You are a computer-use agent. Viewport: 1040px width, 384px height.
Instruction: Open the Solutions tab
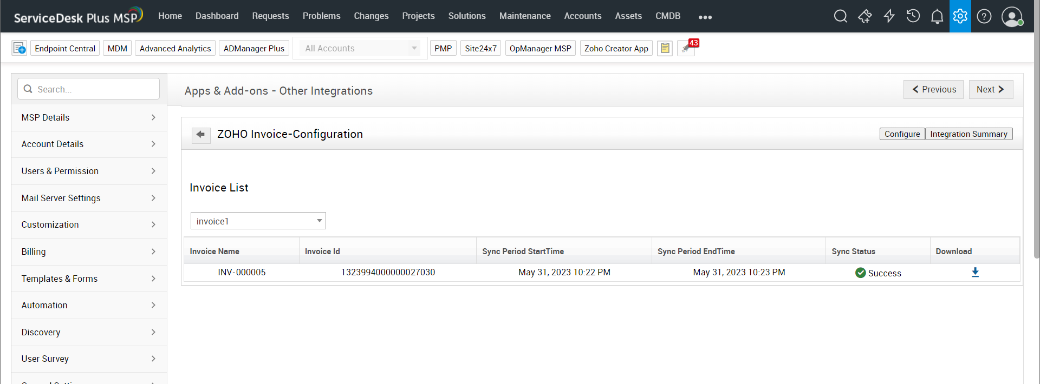coord(467,16)
